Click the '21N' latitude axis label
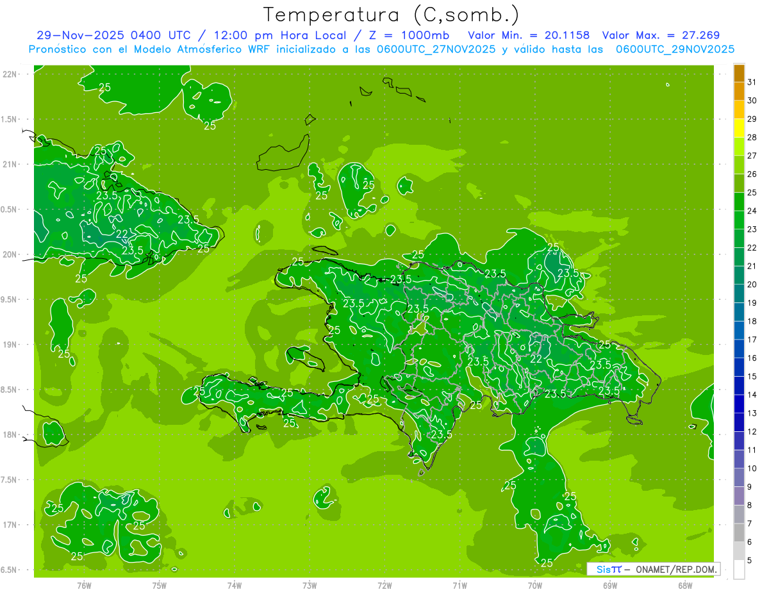This screenshot has height=594, width=769. point(10,164)
